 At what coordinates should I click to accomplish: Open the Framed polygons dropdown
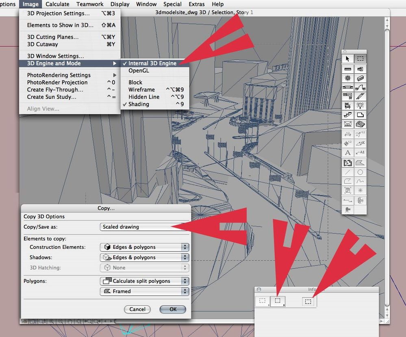click(144, 291)
